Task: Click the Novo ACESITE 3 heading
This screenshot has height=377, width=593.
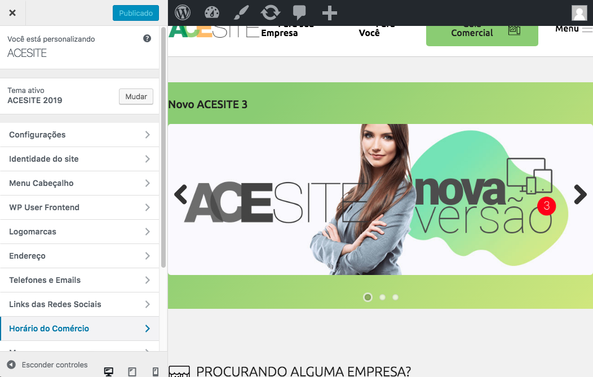Action: coord(207,104)
